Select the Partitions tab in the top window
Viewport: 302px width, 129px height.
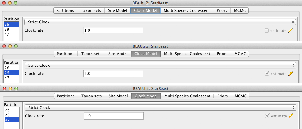point(65,11)
